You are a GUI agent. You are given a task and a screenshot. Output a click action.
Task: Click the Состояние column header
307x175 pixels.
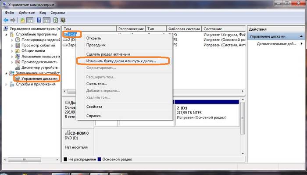tap(223, 29)
